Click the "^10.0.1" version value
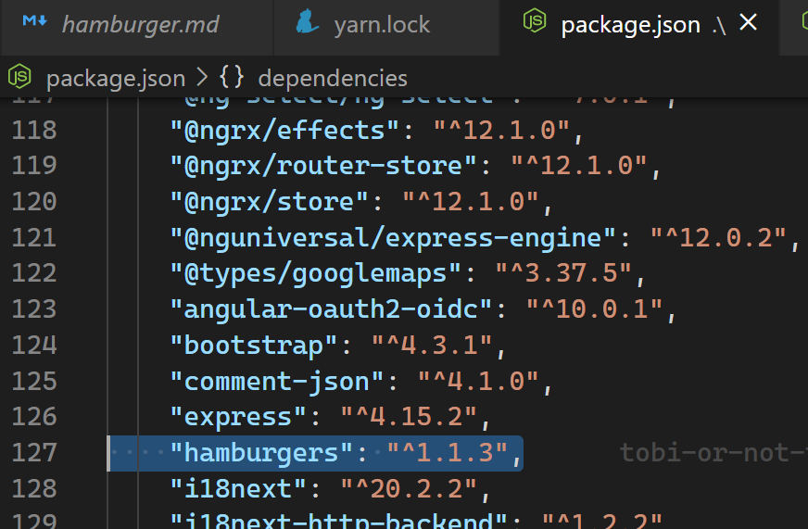The width and height of the screenshot is (808, 529). pos(594,309)
